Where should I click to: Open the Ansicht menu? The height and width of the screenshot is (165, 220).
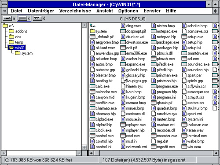[105, 11]
